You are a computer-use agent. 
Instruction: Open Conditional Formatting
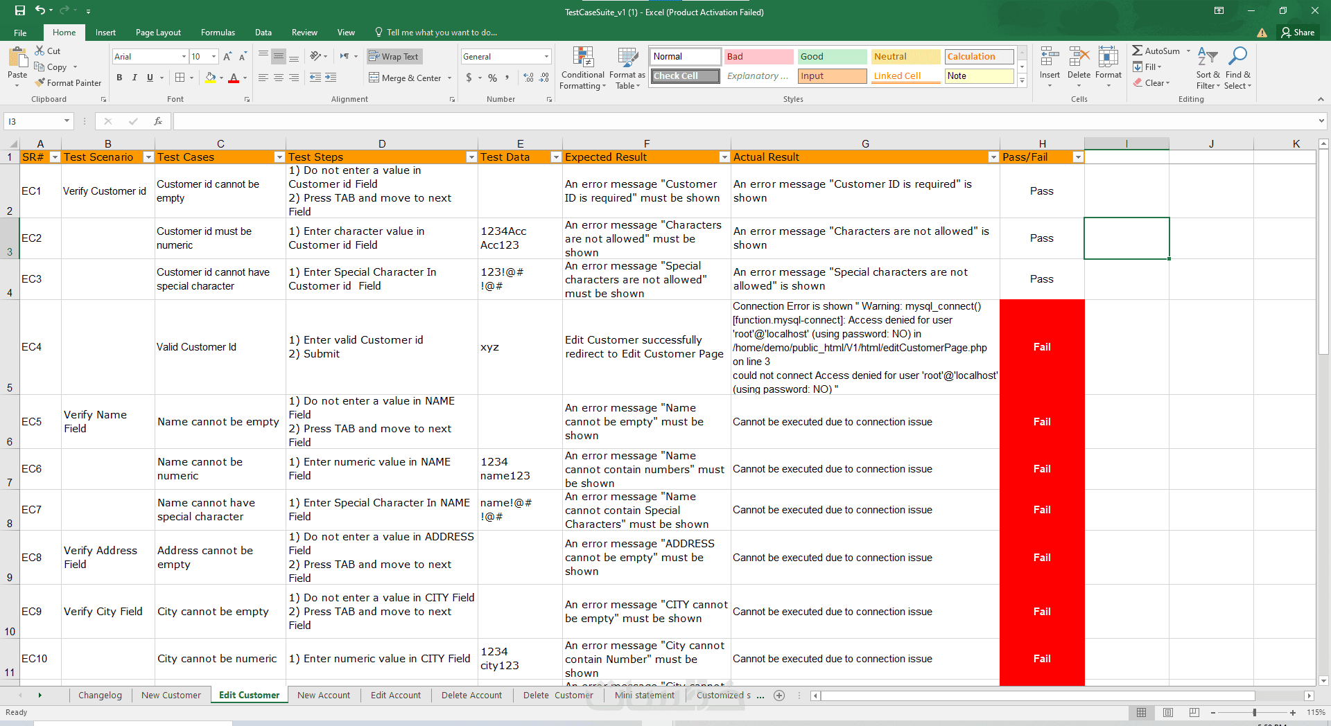coord(583,68)
